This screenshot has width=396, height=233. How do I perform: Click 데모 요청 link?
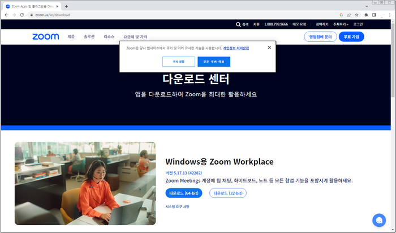[299, 24]
